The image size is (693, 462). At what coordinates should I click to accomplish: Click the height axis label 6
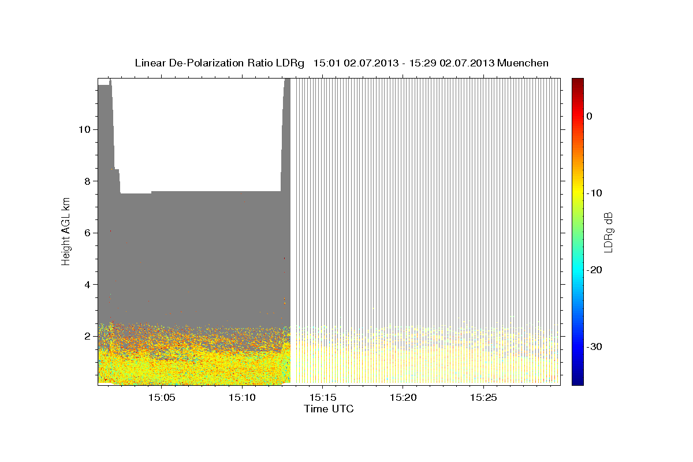coord(87,233)
